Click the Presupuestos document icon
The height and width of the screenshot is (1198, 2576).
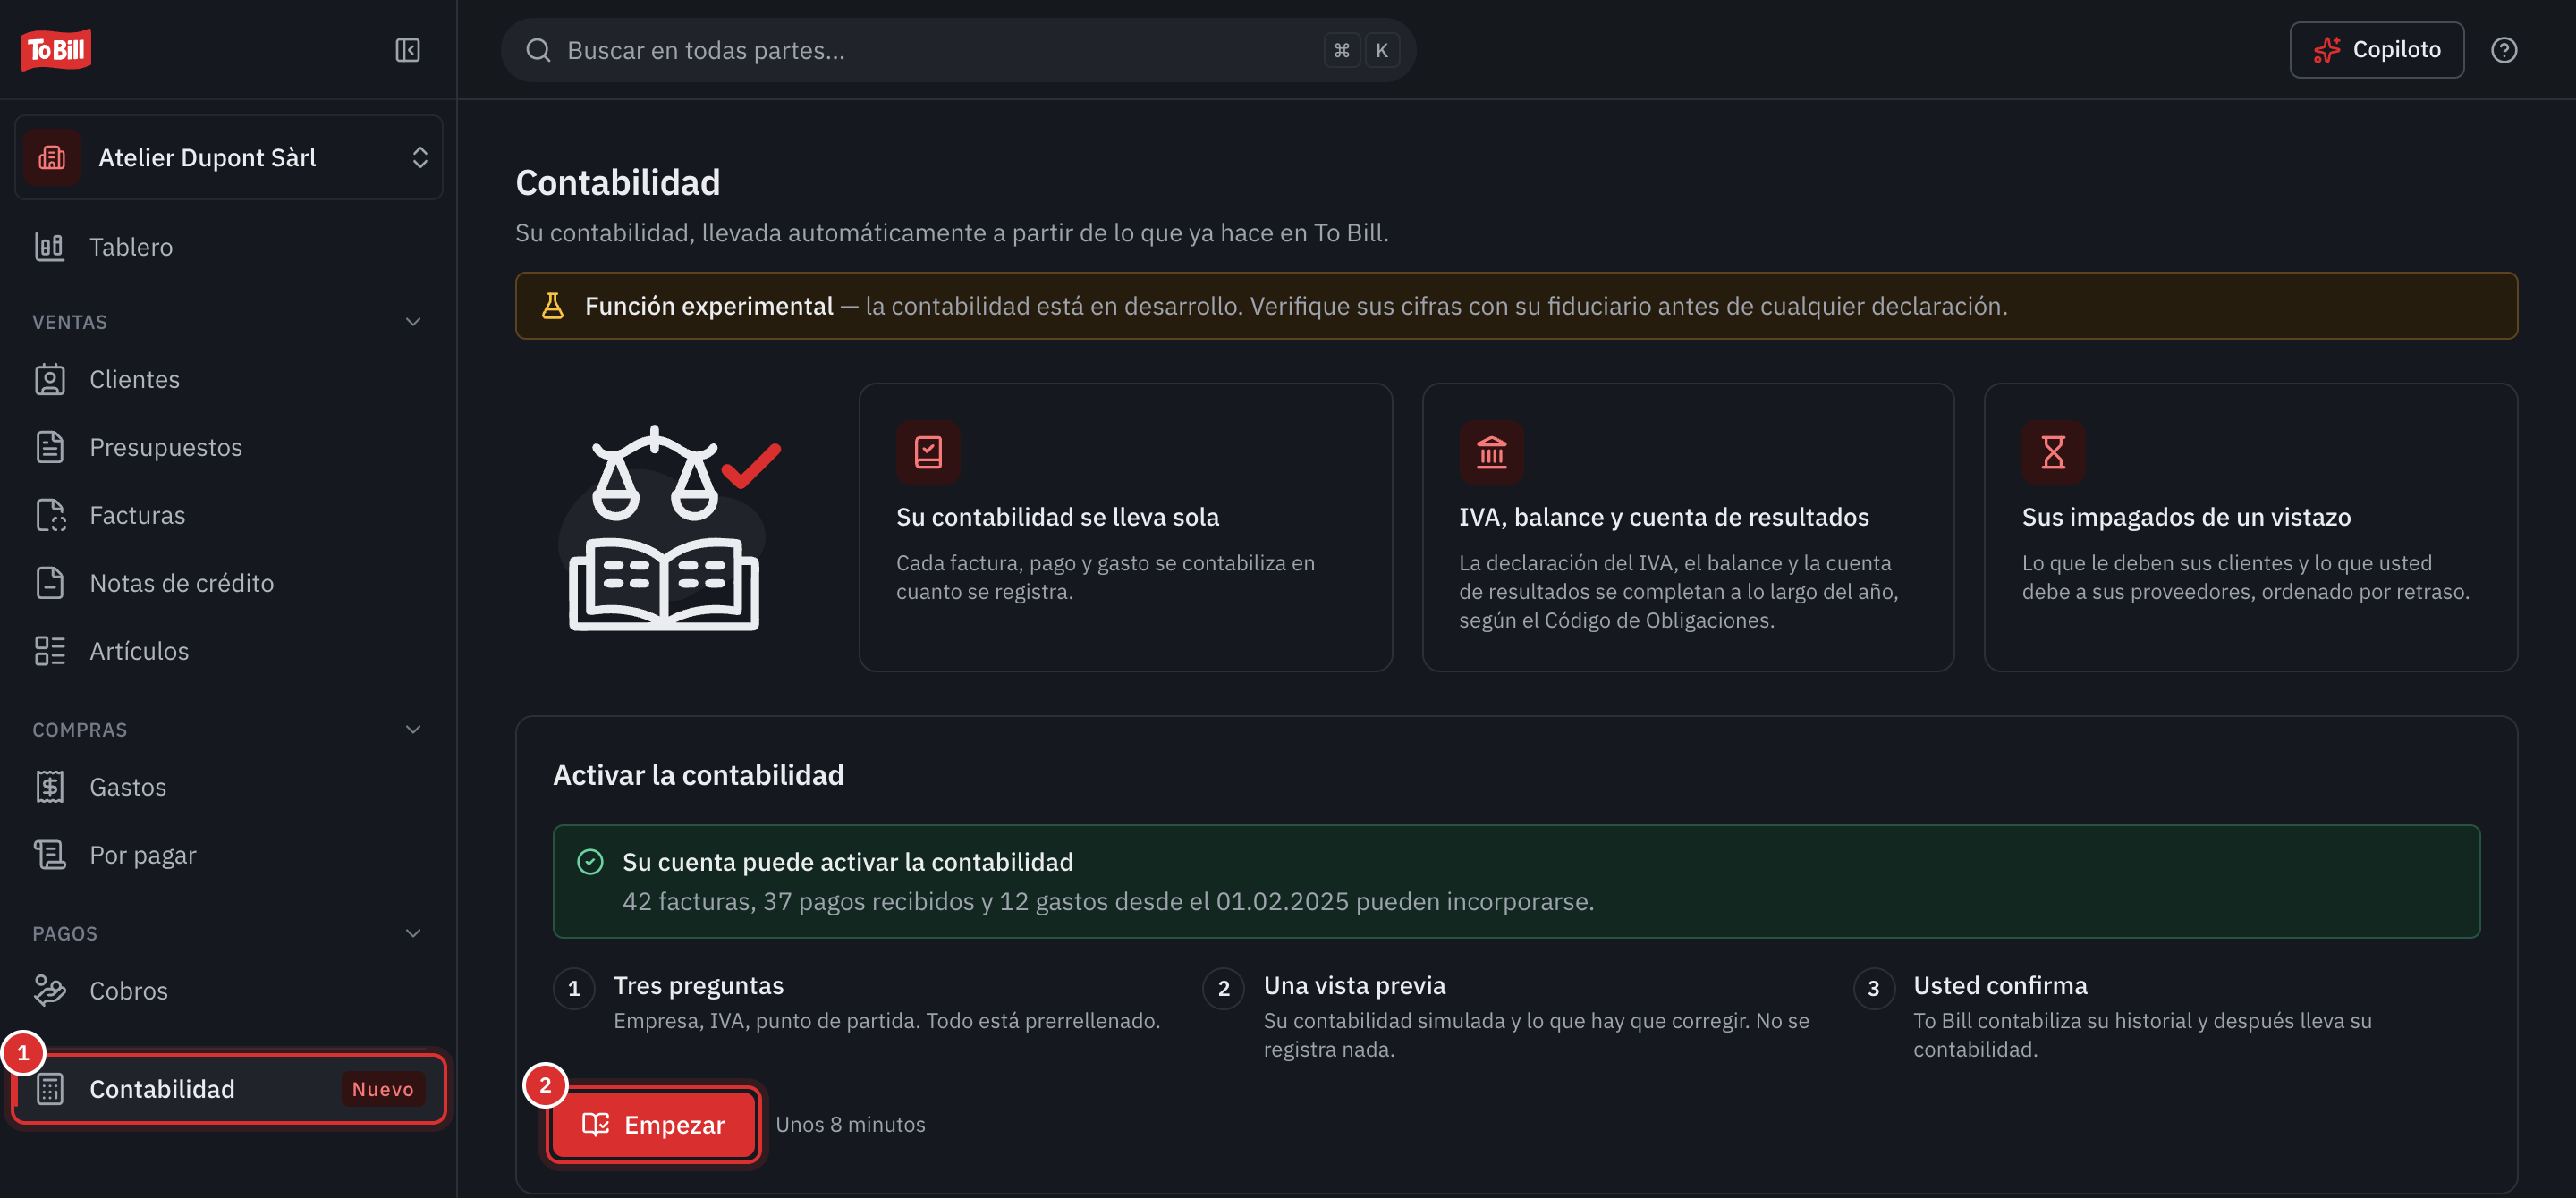pos(50,448)
